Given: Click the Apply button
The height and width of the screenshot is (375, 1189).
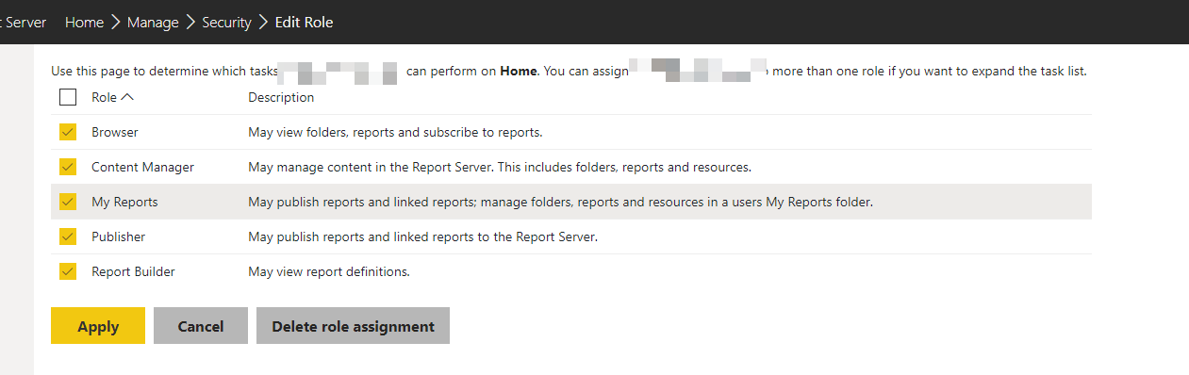Looking at the screenshot, I should 98,326.
